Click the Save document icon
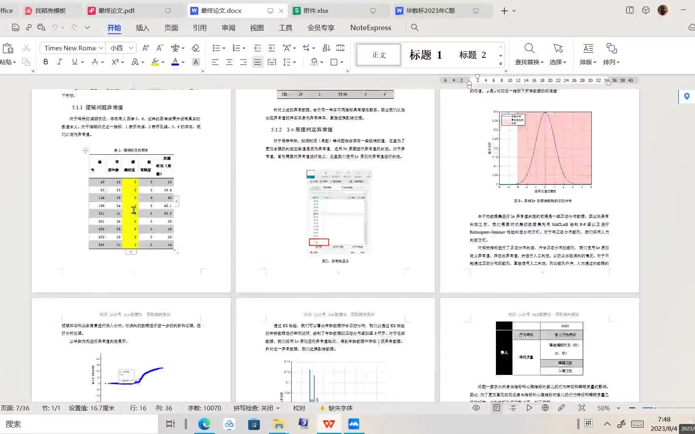This screenshot has height=434, width=695. 15,27
